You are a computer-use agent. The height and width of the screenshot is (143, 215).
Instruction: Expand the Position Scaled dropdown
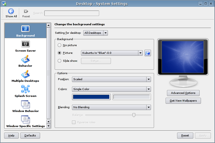click(111, 79)
